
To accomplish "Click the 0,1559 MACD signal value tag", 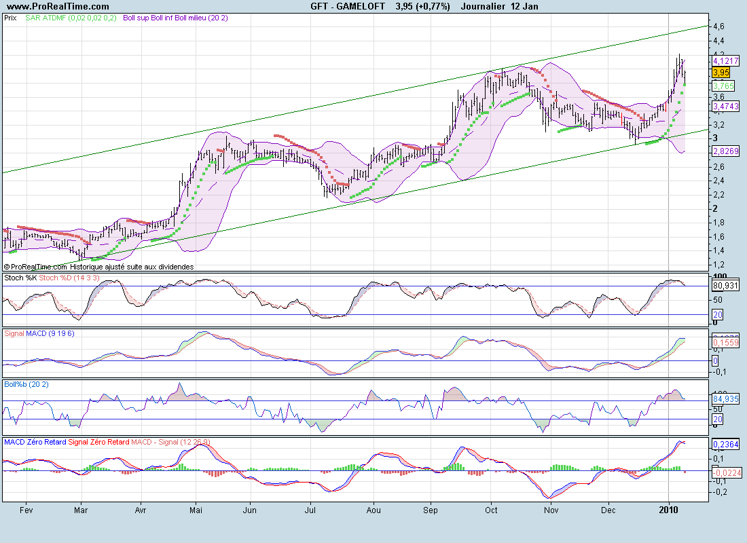I will [x=725, y=343].
